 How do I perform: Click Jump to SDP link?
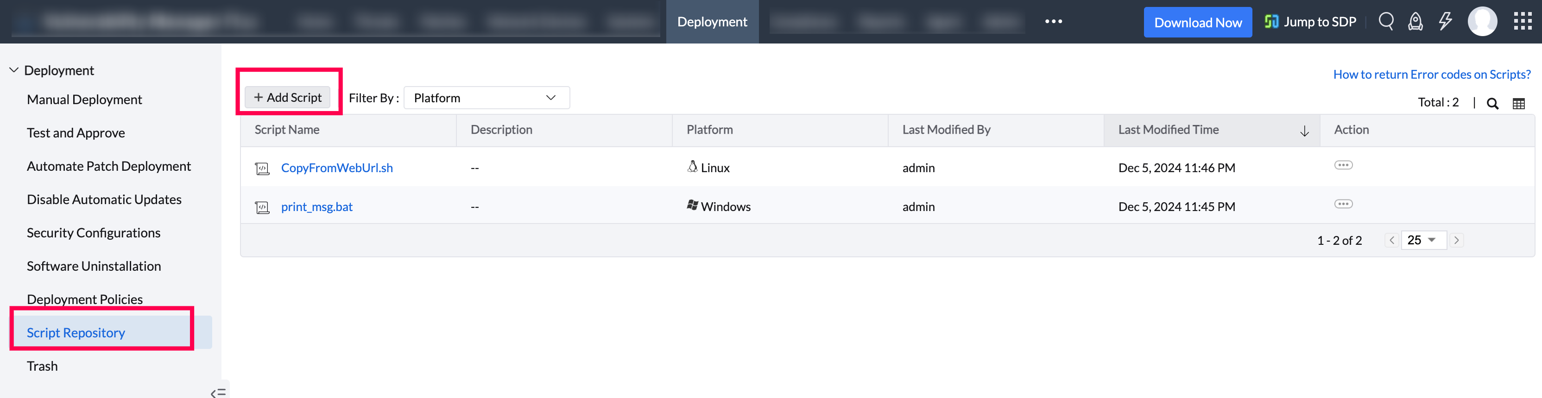(1310, 22)
